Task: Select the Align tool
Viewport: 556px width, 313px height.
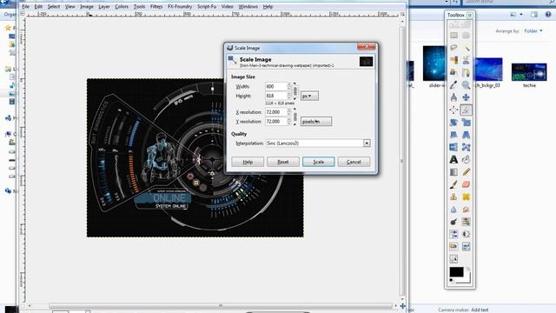Action: (x=453, y=110)
